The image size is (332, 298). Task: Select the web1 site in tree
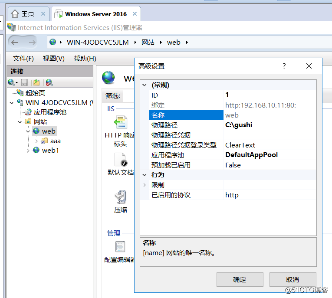tap(50, 151)
